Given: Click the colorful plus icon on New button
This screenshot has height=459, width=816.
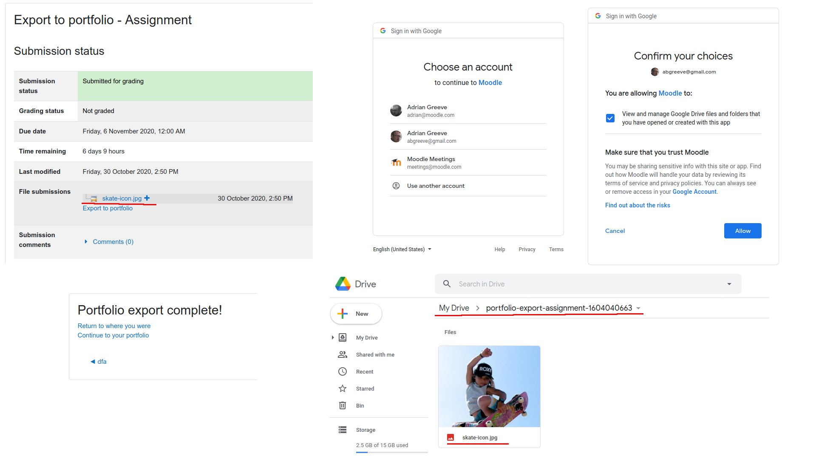Looking at the screenshot, I should point(343,314).
